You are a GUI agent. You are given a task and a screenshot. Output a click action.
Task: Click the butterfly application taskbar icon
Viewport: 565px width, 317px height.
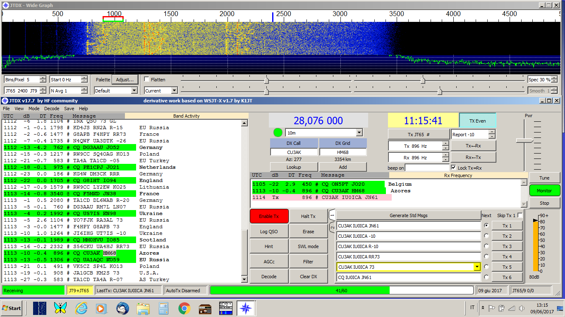tap(60, 308)
